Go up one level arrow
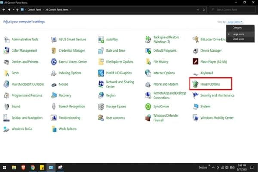Viewport: 258px width, 172px height. [18, 10]
